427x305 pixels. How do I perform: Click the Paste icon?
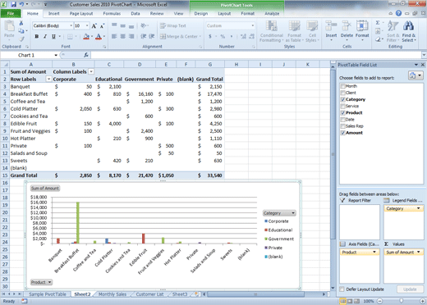point(9,26)
